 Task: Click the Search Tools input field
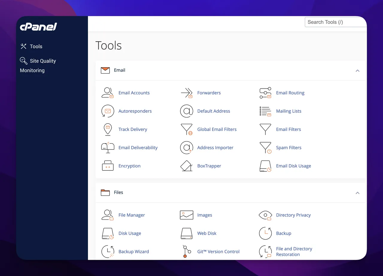336,22
